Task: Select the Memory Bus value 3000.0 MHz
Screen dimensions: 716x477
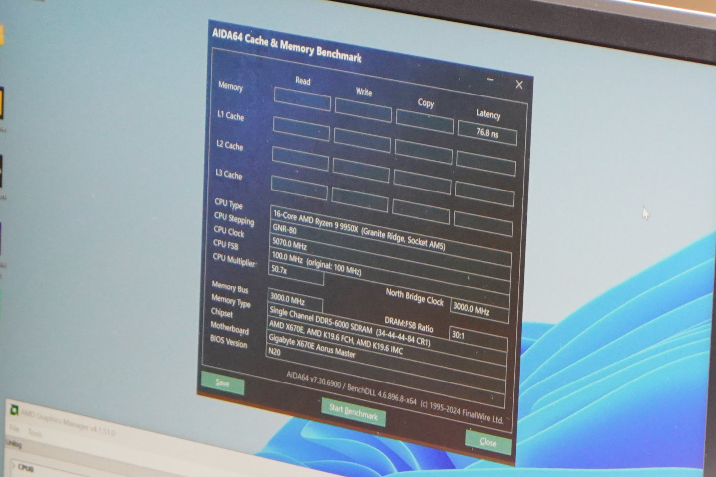Action: tap(295, 300)
